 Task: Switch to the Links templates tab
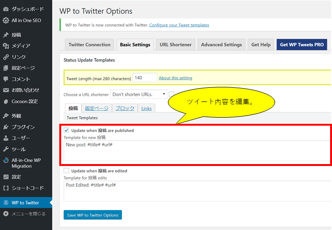click(x=147, y=108)
